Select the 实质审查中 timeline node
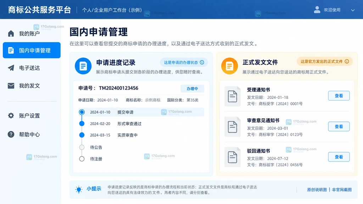Image resolution: width=363 pixels, height=204 pixels. [82, 135]
